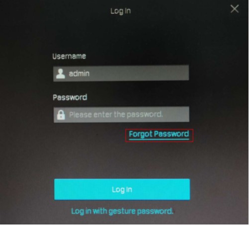Viewport: 249px width, 226px height.
Task: Click the lock icon beside password placeholder
Action: (x=61, y=115)
